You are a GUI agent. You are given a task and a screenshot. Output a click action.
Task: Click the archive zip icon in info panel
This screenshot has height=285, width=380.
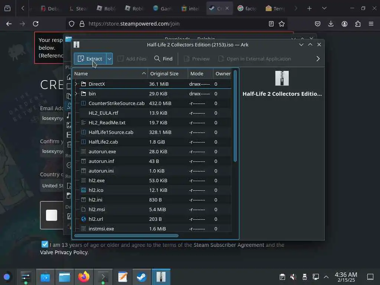click(x=282, y=78)
